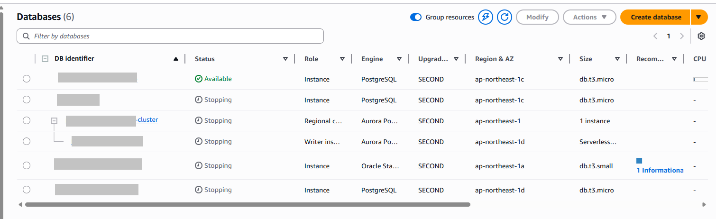Image resolution: width=716 pixels, height=219 pixels.
Task: Toggle the Group resources switch
Action: click(416, 18)
